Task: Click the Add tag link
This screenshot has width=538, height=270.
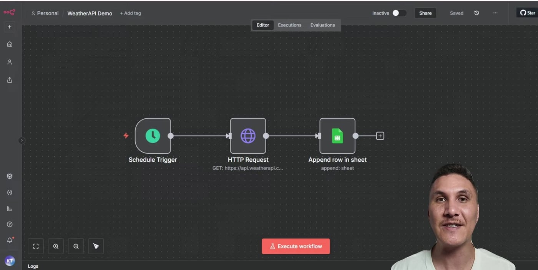Action: tap(130, 13)
